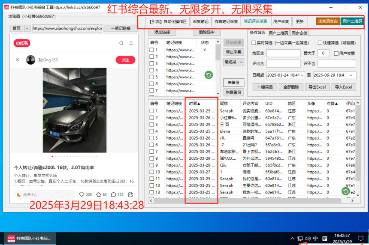This screenshot has width=369, height=245.
Task: Switch to 作者笔记采集 tab
Action: point(226,21)
